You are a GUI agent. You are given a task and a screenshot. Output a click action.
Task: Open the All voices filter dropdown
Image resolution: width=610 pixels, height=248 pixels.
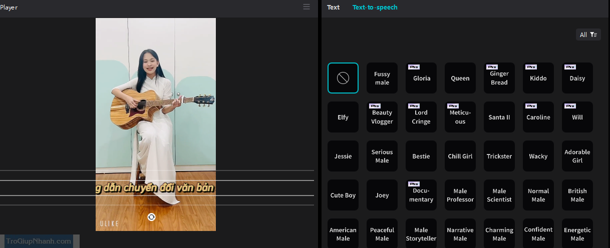click(x=588, y=34)
